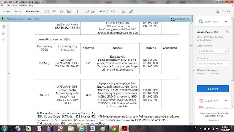Viewport: 234px width, 132px height.
Task: Open Internet Explorer from the taskbar
Action: [82, 129]
